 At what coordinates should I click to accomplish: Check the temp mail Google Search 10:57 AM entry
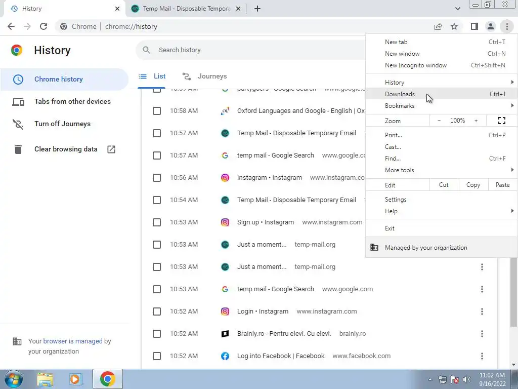pos(157,155)
